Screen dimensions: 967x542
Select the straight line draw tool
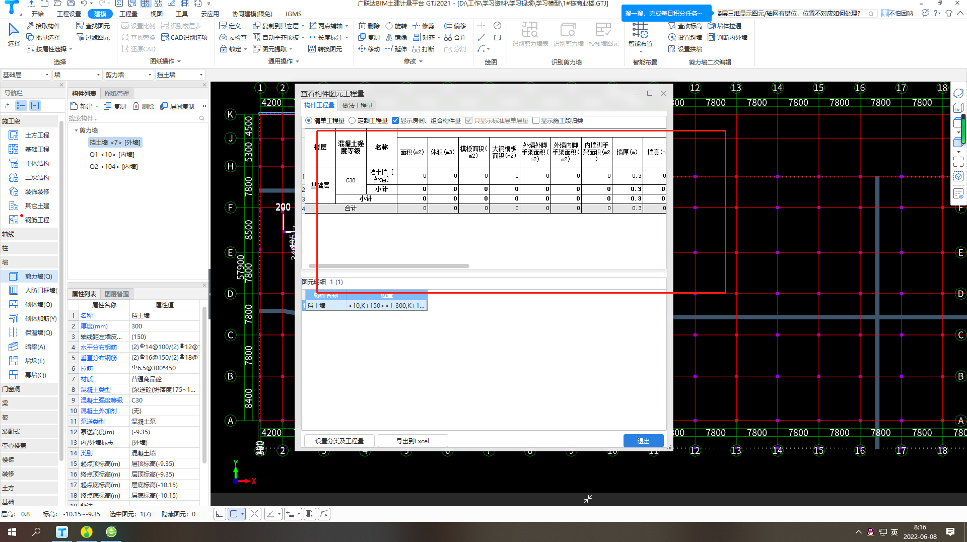(x=481, y=37)
